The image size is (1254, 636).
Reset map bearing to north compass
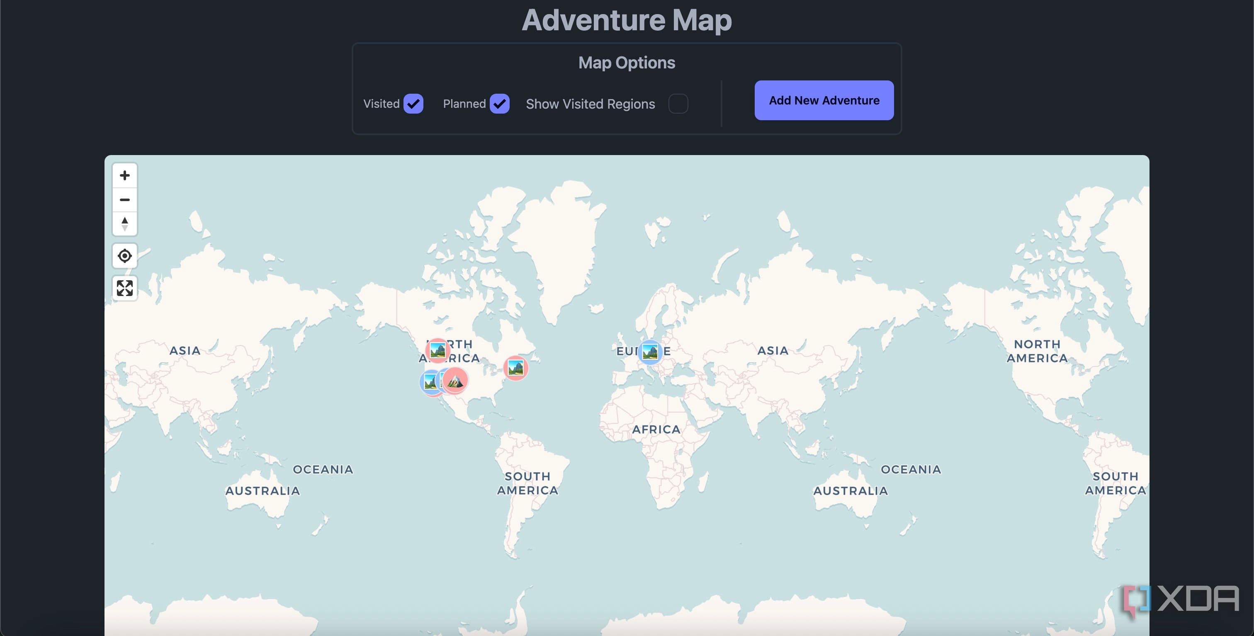125,224
